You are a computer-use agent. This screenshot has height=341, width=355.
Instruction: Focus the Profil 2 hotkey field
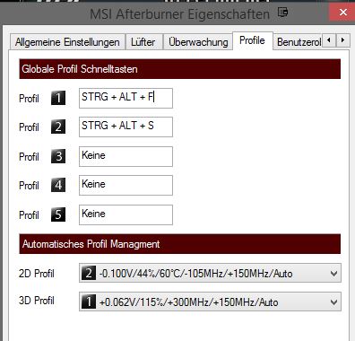(x=126, y=127)
